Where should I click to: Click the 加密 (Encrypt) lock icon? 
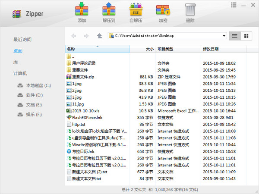pyautogui.click(x=163, y=9)
